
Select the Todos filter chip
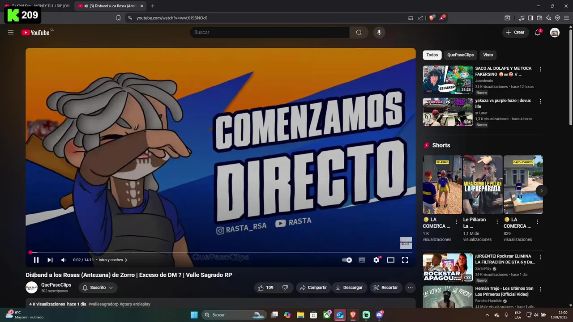(432, 55)
